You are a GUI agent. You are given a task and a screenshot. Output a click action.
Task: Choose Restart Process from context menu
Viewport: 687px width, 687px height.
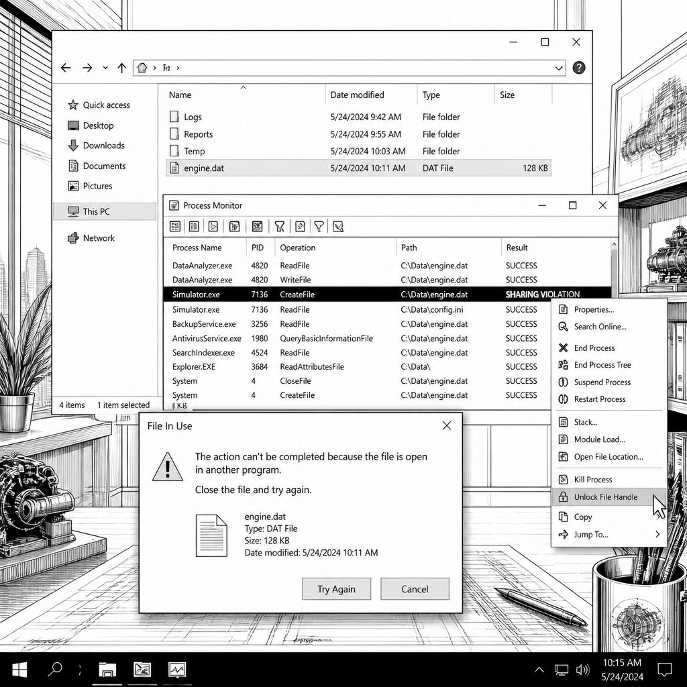tap(609, 399)
